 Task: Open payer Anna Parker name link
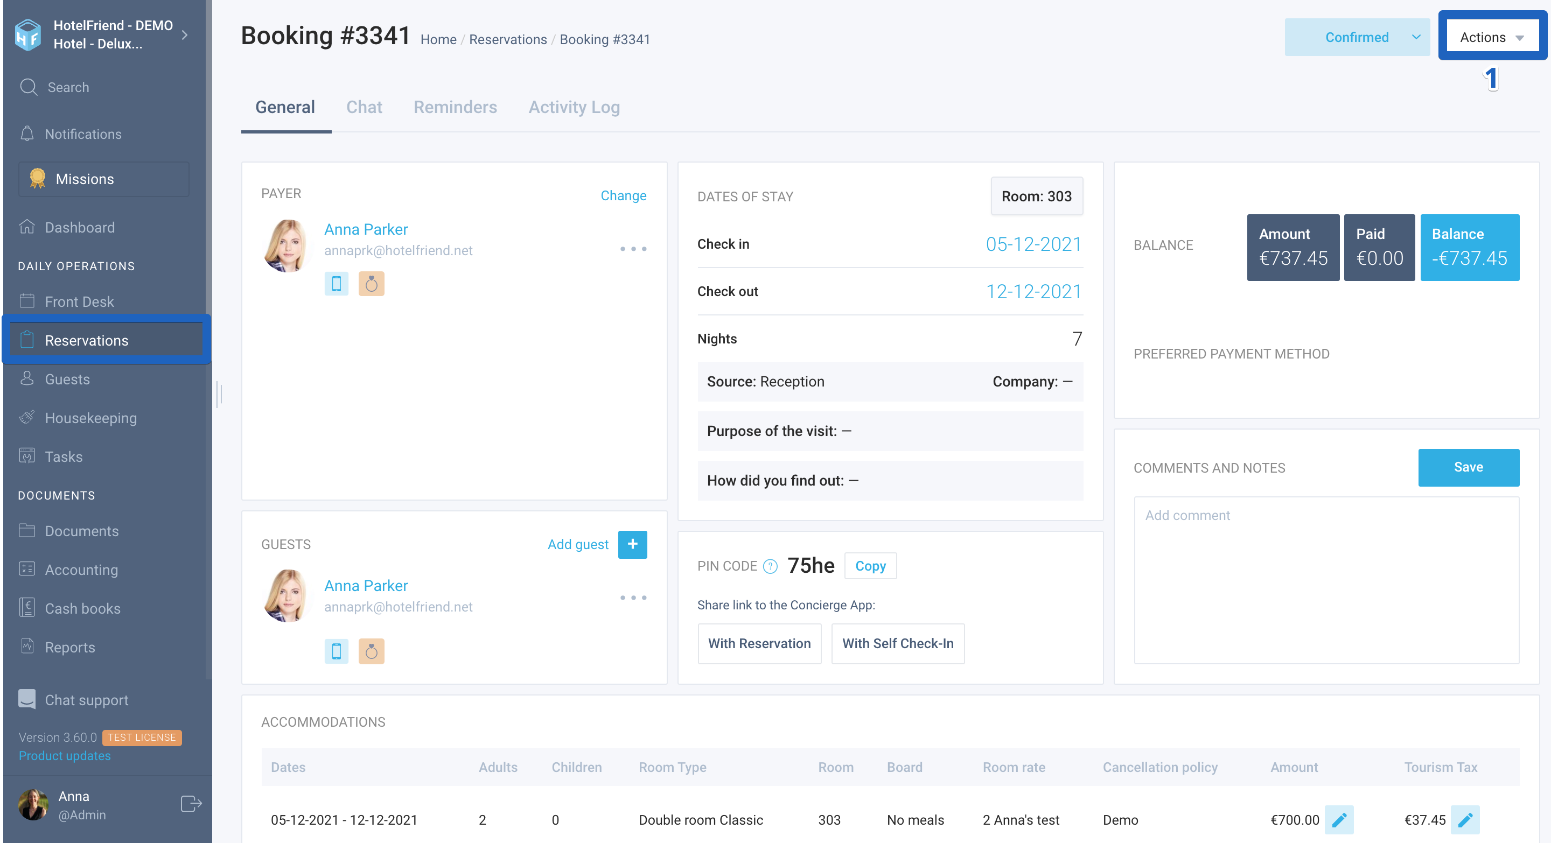[366, 229]
